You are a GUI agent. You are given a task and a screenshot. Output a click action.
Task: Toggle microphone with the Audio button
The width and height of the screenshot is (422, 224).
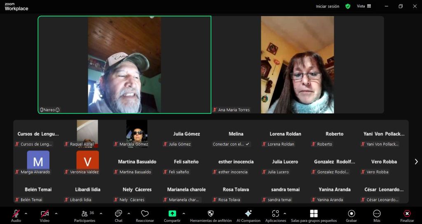[16, 215]
